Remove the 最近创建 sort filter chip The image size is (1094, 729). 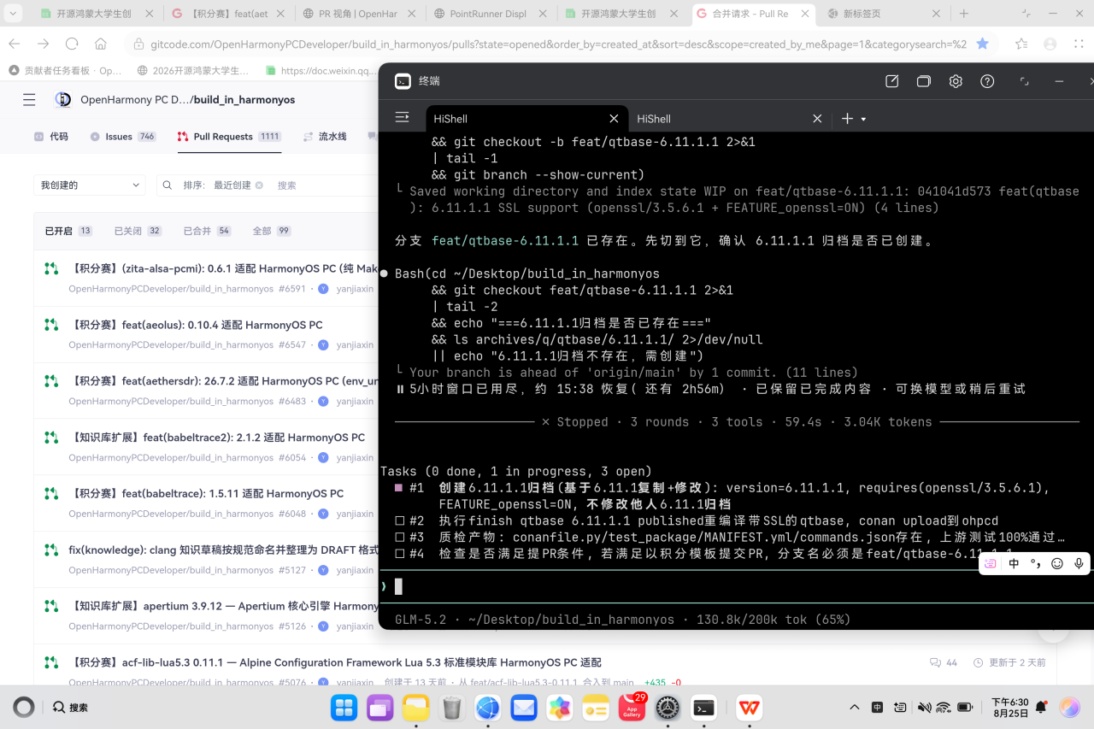click(x=259, y=185)
